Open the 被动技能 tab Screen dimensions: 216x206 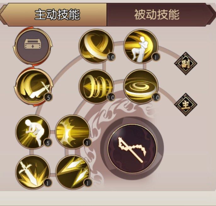157,15
